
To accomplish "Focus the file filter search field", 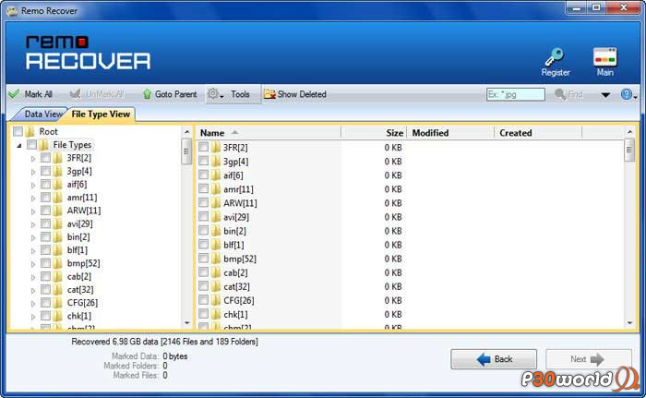I will pyautogui.click(x=515, y=94).
